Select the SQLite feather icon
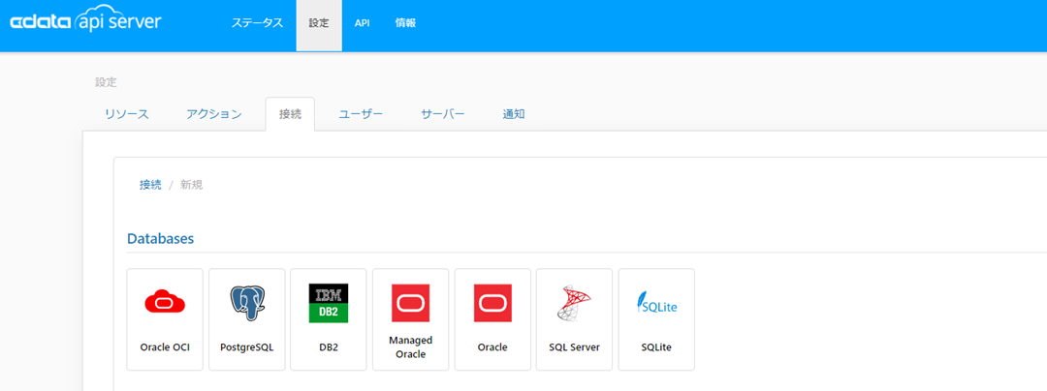The image size is (1047, 391). [x=656, y=304]
